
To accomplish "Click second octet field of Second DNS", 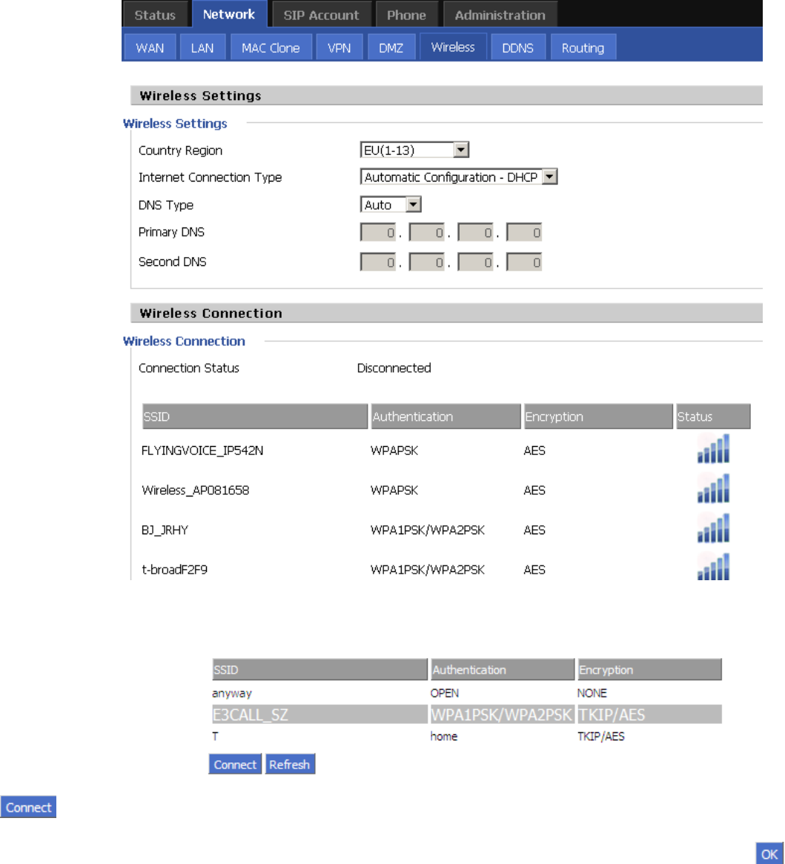I will [x=427, y=262].
